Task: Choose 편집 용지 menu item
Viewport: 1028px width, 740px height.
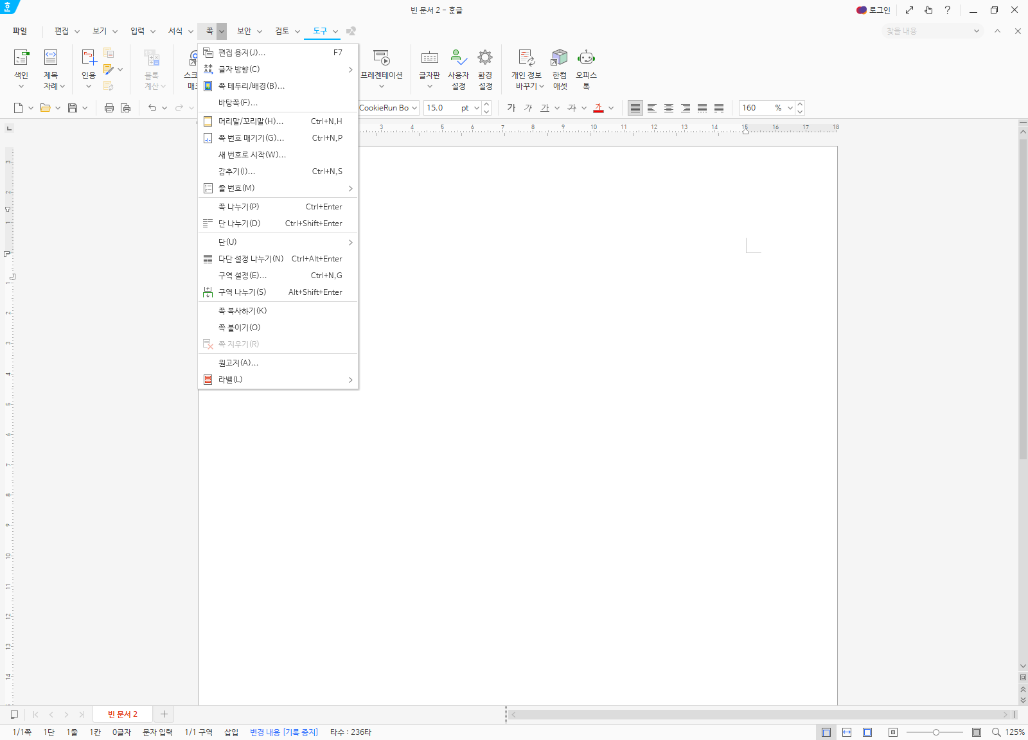Action: click(278, 53)
